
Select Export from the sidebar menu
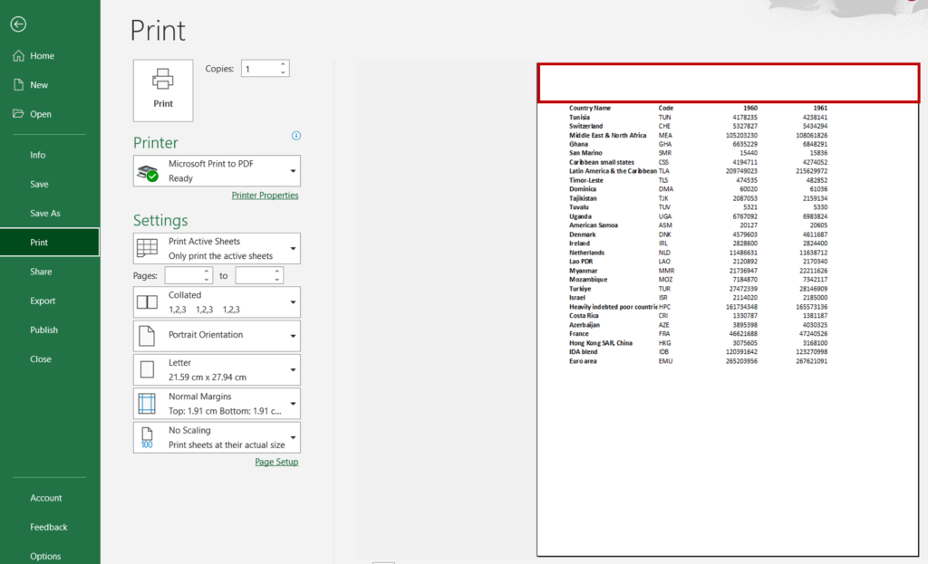pyautogui.click(x=41, y=300)
